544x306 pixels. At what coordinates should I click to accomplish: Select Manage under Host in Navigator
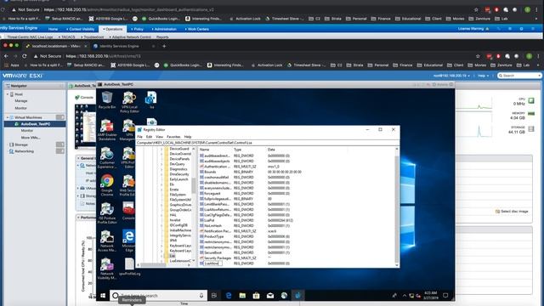tap(20, 101)
